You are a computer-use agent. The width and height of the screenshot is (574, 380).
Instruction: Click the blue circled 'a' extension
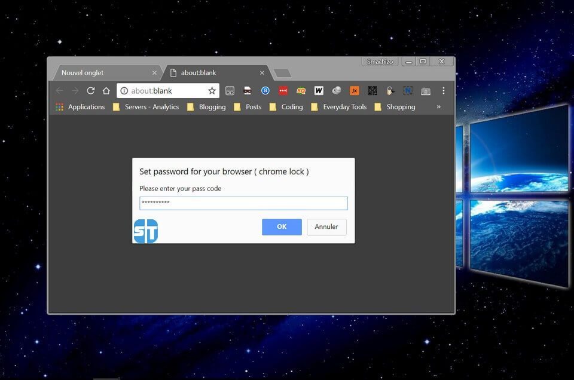pyautogui.click(x=265, y=91)
